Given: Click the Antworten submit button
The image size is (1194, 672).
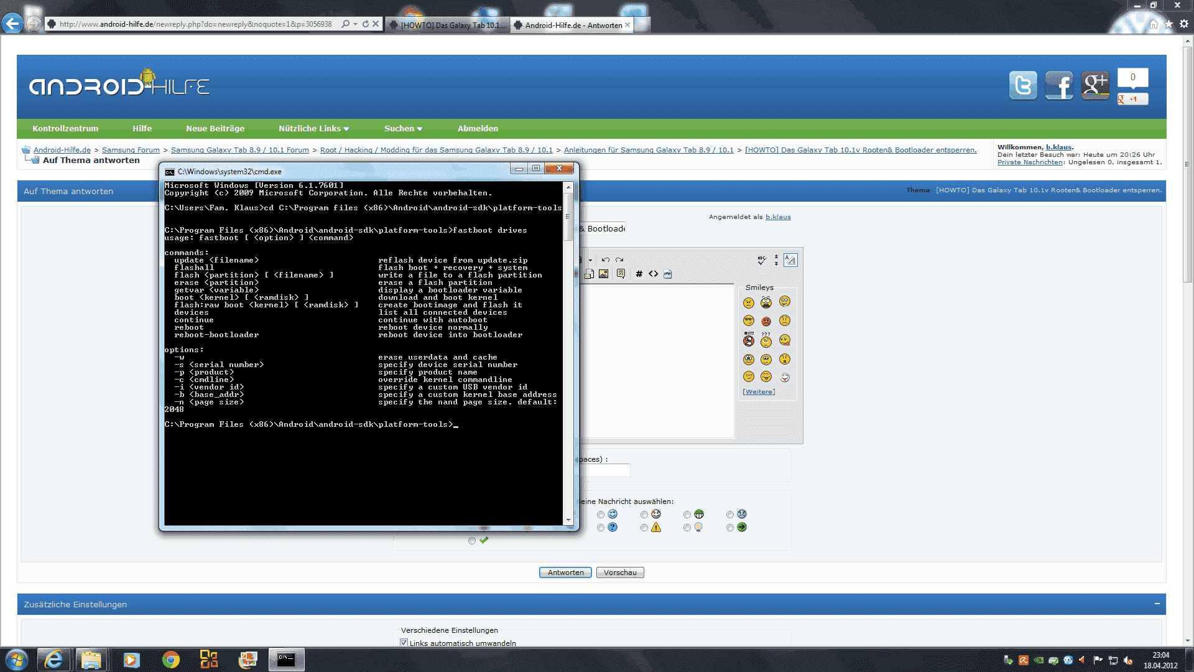Looking at the screenshot, I should pos(566,572).
